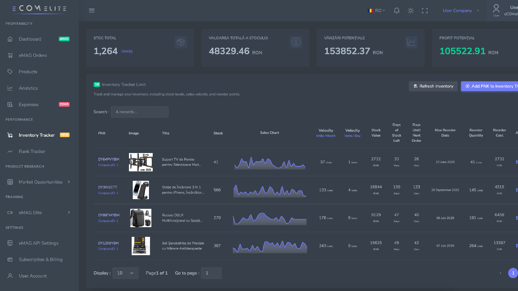The height and width of the screenshot is (291, 518).
Task: Click the user avatar icon
Action: point(496,9)
